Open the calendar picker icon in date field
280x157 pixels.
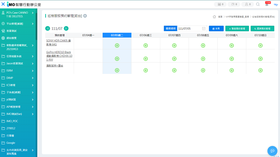[x=204, y=28]
